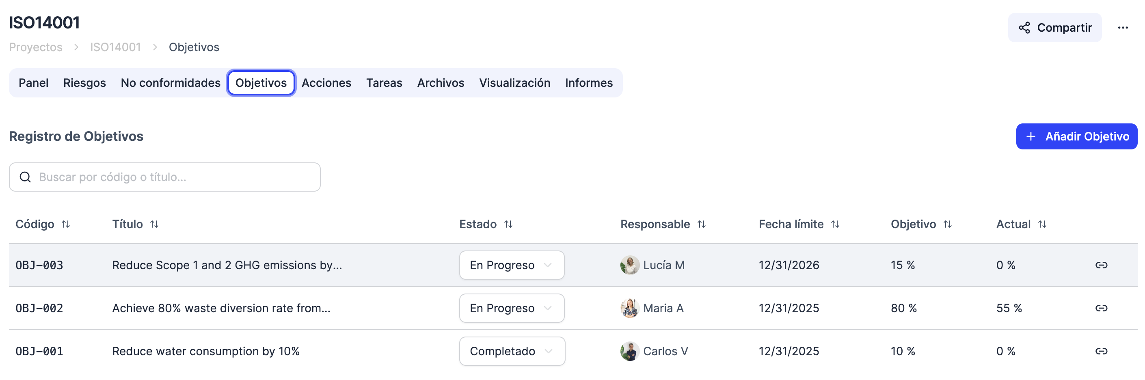Sort the Estado column
1145x380 pixels.
[x=509, y=225]
